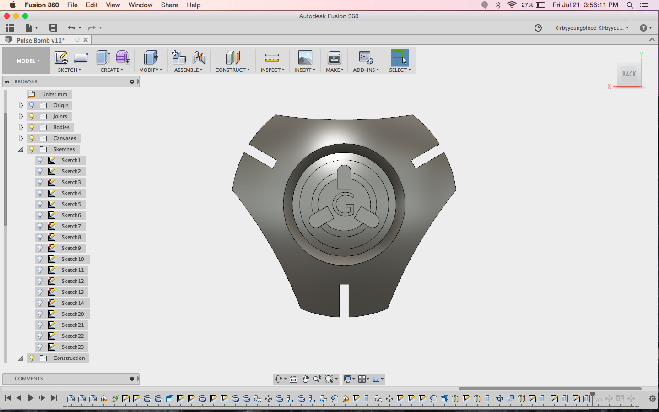
Task: Open the data panel grid icon
Action: coord(10,27)
